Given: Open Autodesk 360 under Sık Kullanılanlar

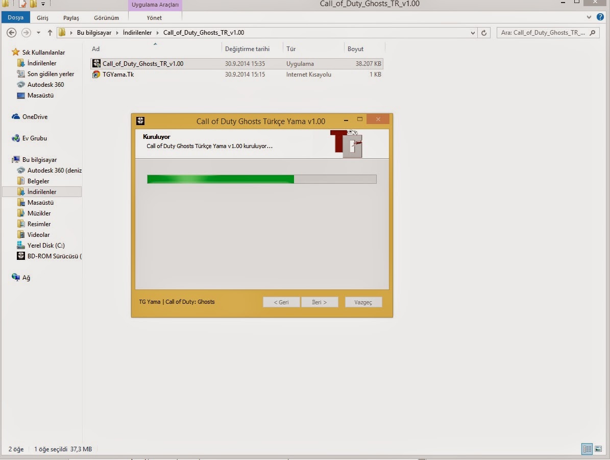Looking at the screenshot, I should [x=45, y=84].
